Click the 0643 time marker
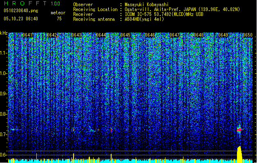This screenshot has height=163, width=257. point(76,35)
